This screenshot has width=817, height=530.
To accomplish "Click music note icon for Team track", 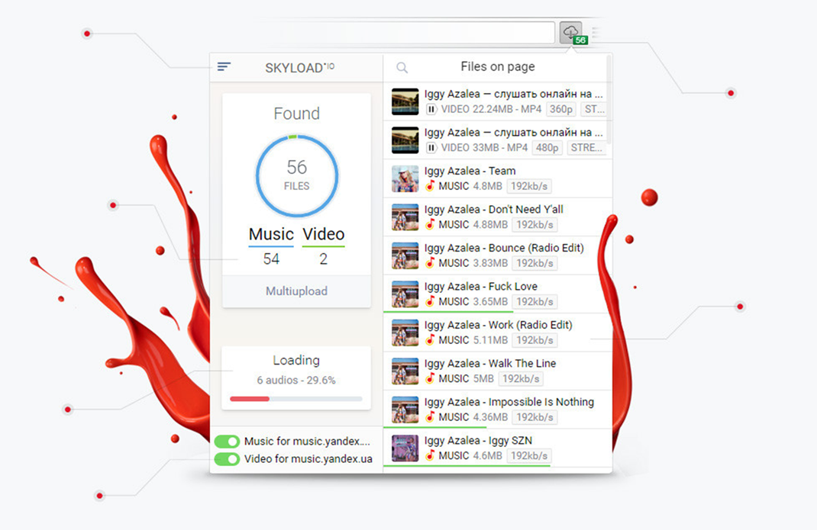I will click(431, 186).
